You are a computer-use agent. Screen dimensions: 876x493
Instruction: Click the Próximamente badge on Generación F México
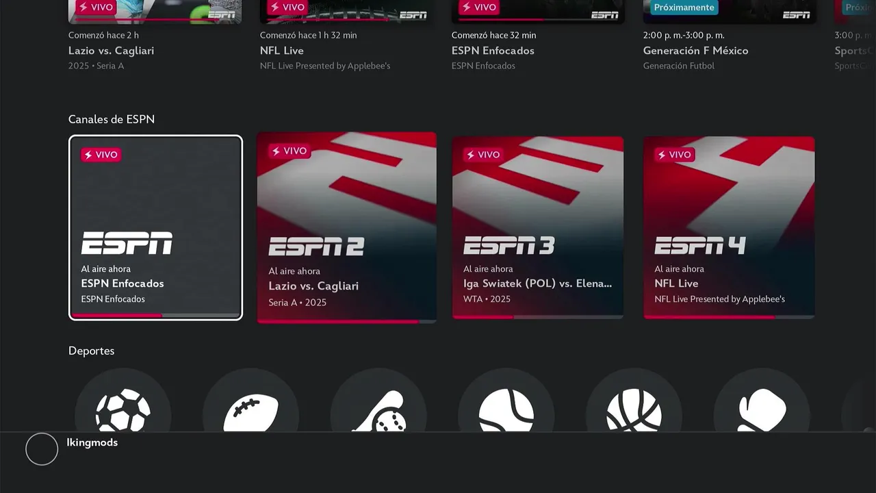[684, 8]
